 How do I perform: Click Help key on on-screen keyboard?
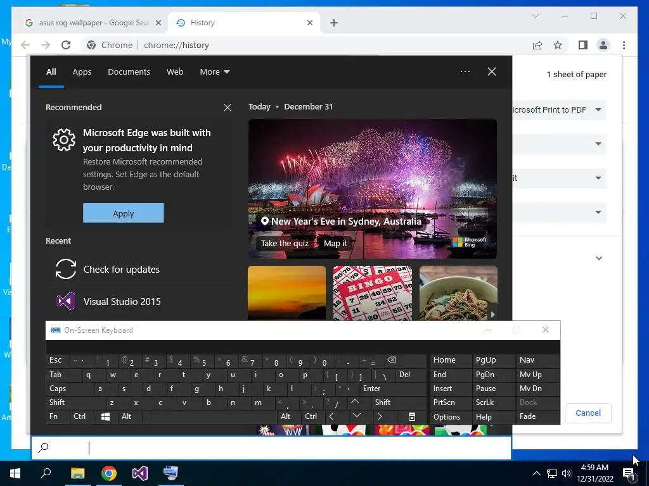(x=493, y=416)
